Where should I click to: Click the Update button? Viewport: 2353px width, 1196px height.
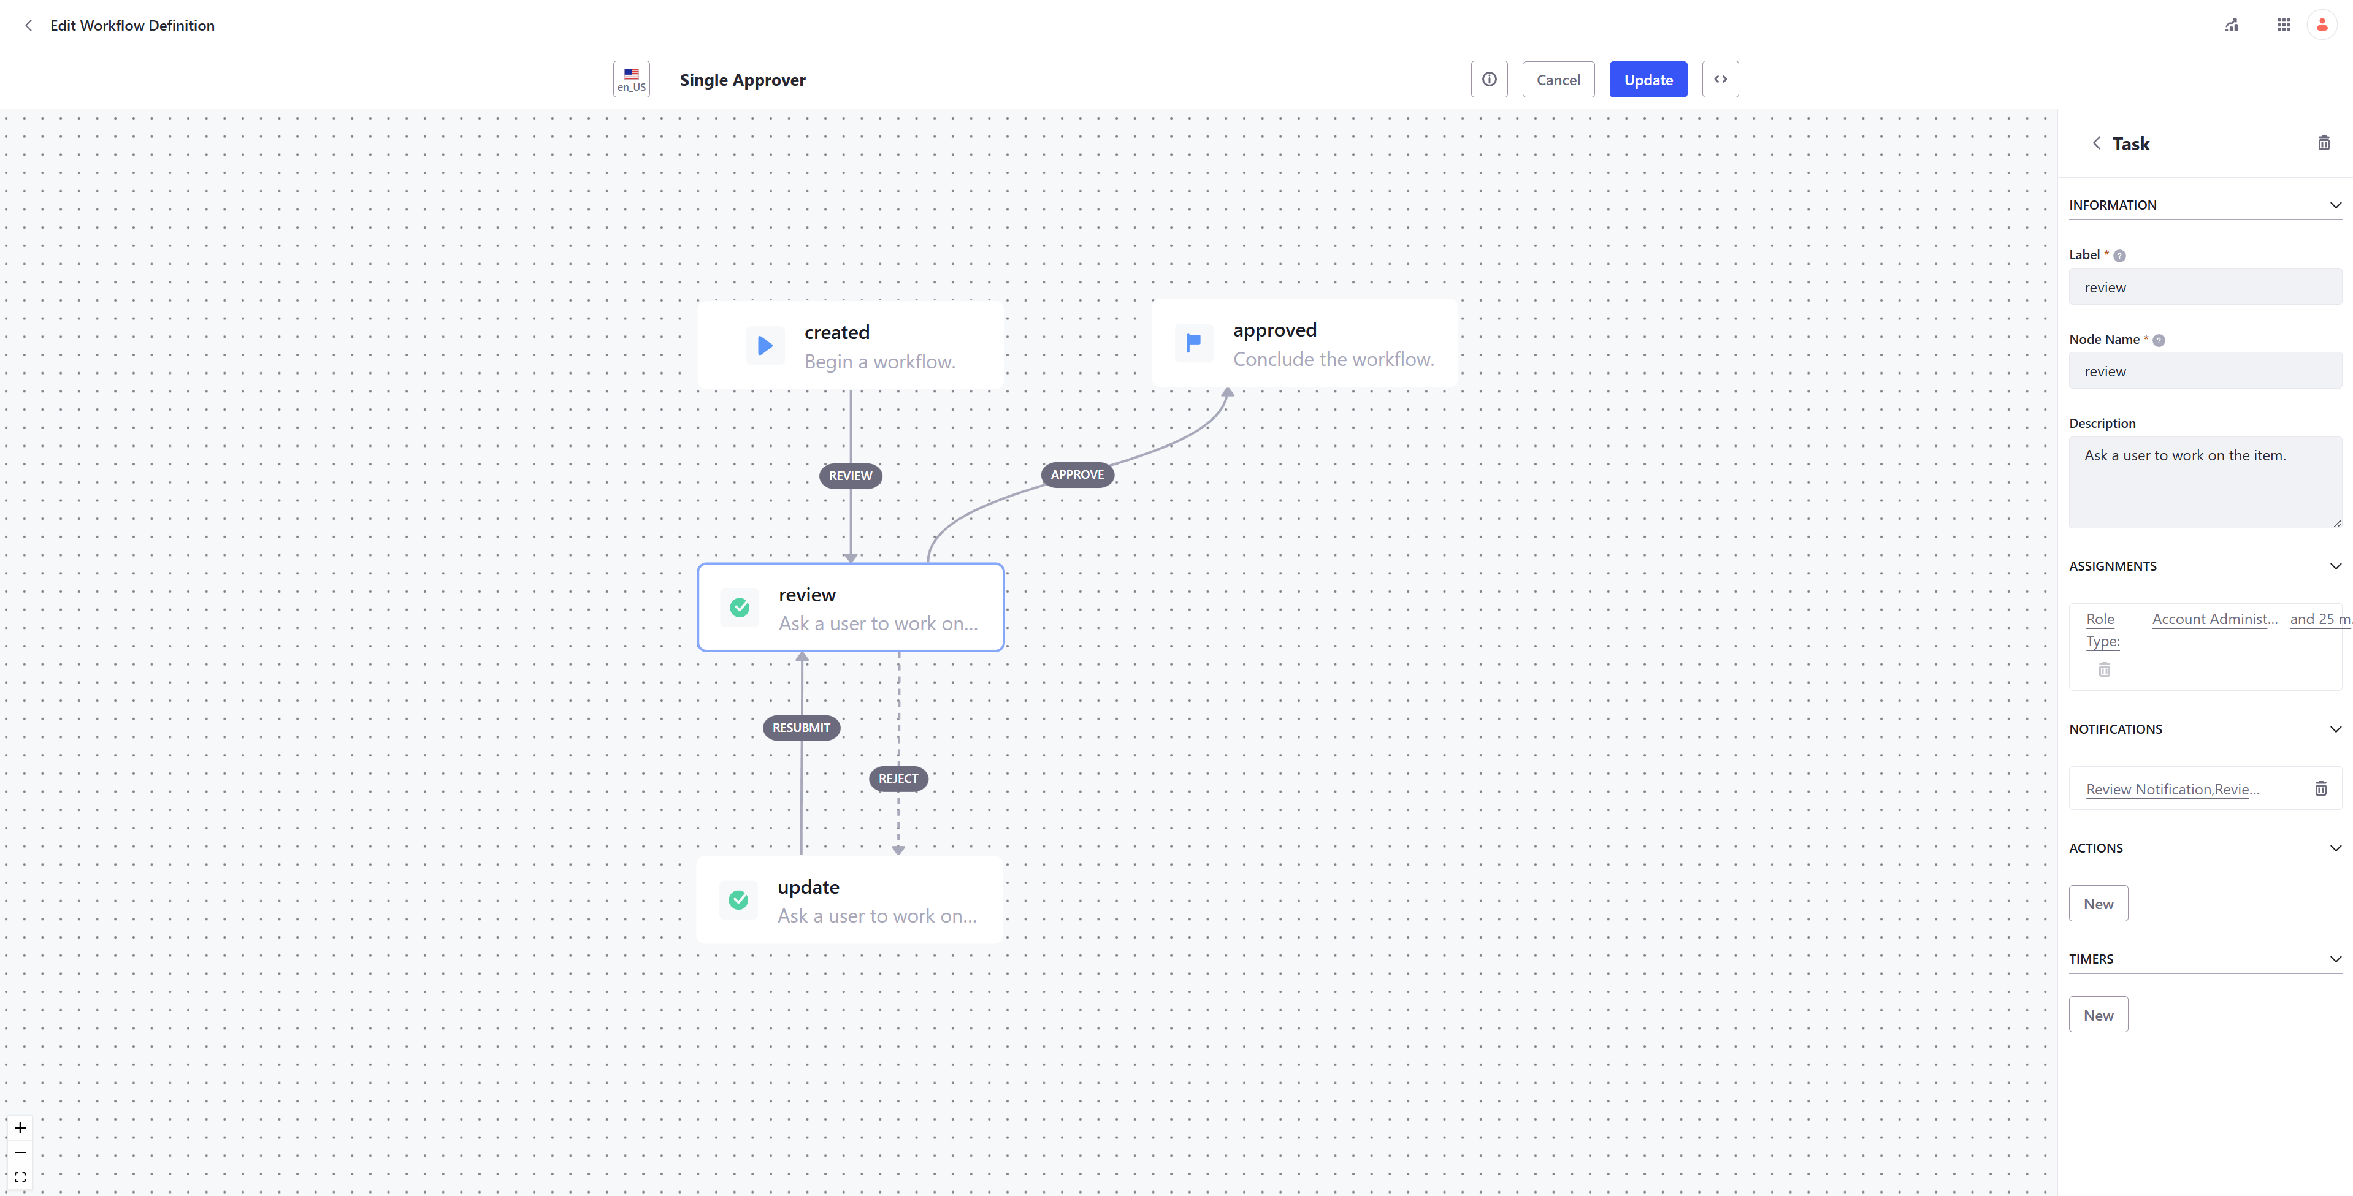(x=1648, y=80)
